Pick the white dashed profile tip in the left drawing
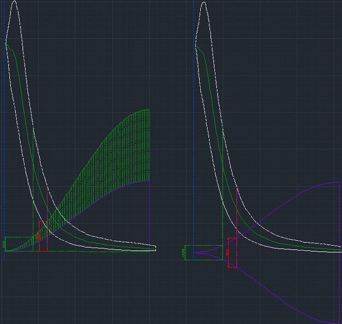The width and height of the screenshot is (342, 324). pos(15,2)
